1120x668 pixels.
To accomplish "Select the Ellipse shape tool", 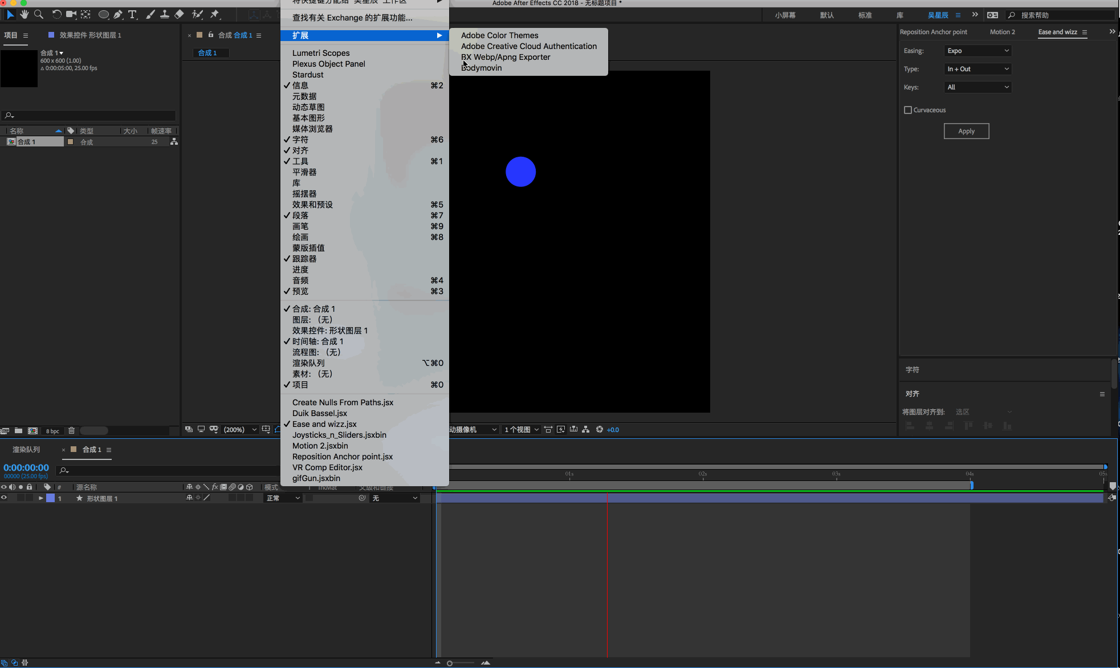I will click(103, 14).
